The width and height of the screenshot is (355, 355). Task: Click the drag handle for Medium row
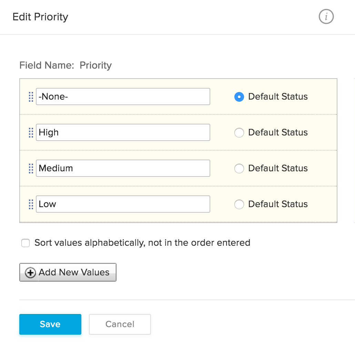point(31,169)
